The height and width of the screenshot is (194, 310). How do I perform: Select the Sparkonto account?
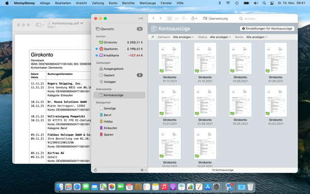point(119,49)
